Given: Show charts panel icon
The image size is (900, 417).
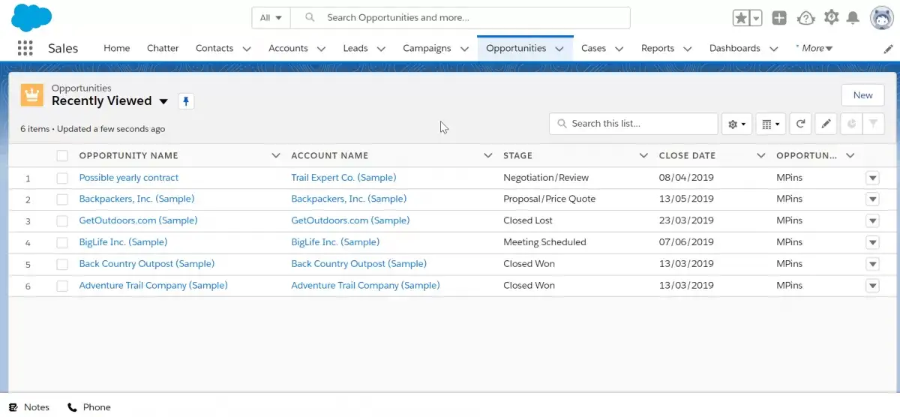Looking at the screenshot, I should point(851,124).
